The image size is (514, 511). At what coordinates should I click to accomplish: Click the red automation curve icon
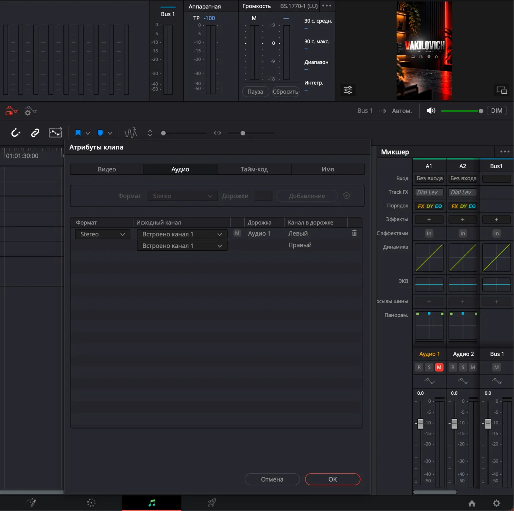(x=11, y=110)
